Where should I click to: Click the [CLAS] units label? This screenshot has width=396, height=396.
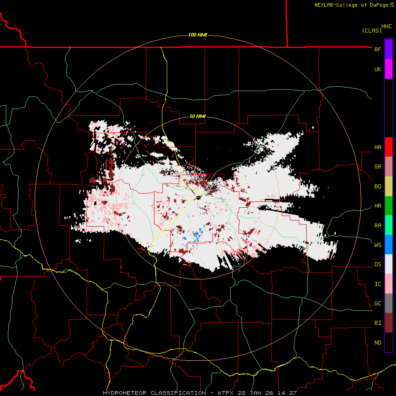(372, 30)
